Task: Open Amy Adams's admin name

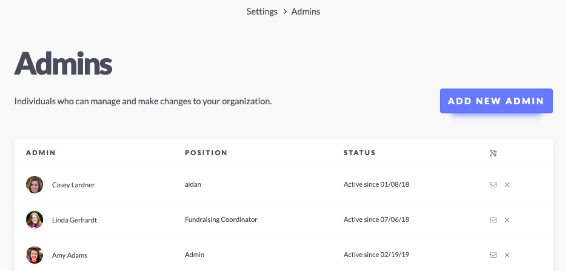Action: pyautogui.click(x=70, y=255)
